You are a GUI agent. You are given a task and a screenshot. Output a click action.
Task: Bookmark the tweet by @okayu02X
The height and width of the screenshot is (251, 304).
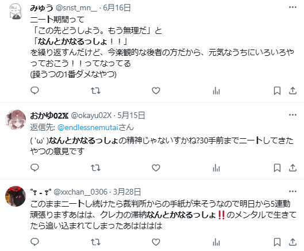click(x=277, y=168)
